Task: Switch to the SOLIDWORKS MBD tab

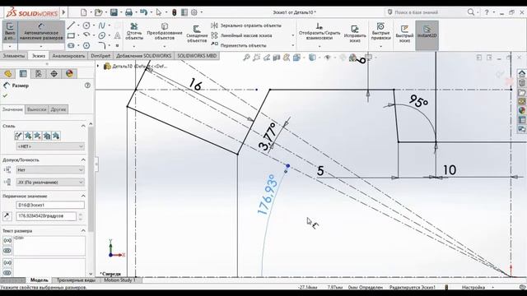Action: (x=197, y=56)
